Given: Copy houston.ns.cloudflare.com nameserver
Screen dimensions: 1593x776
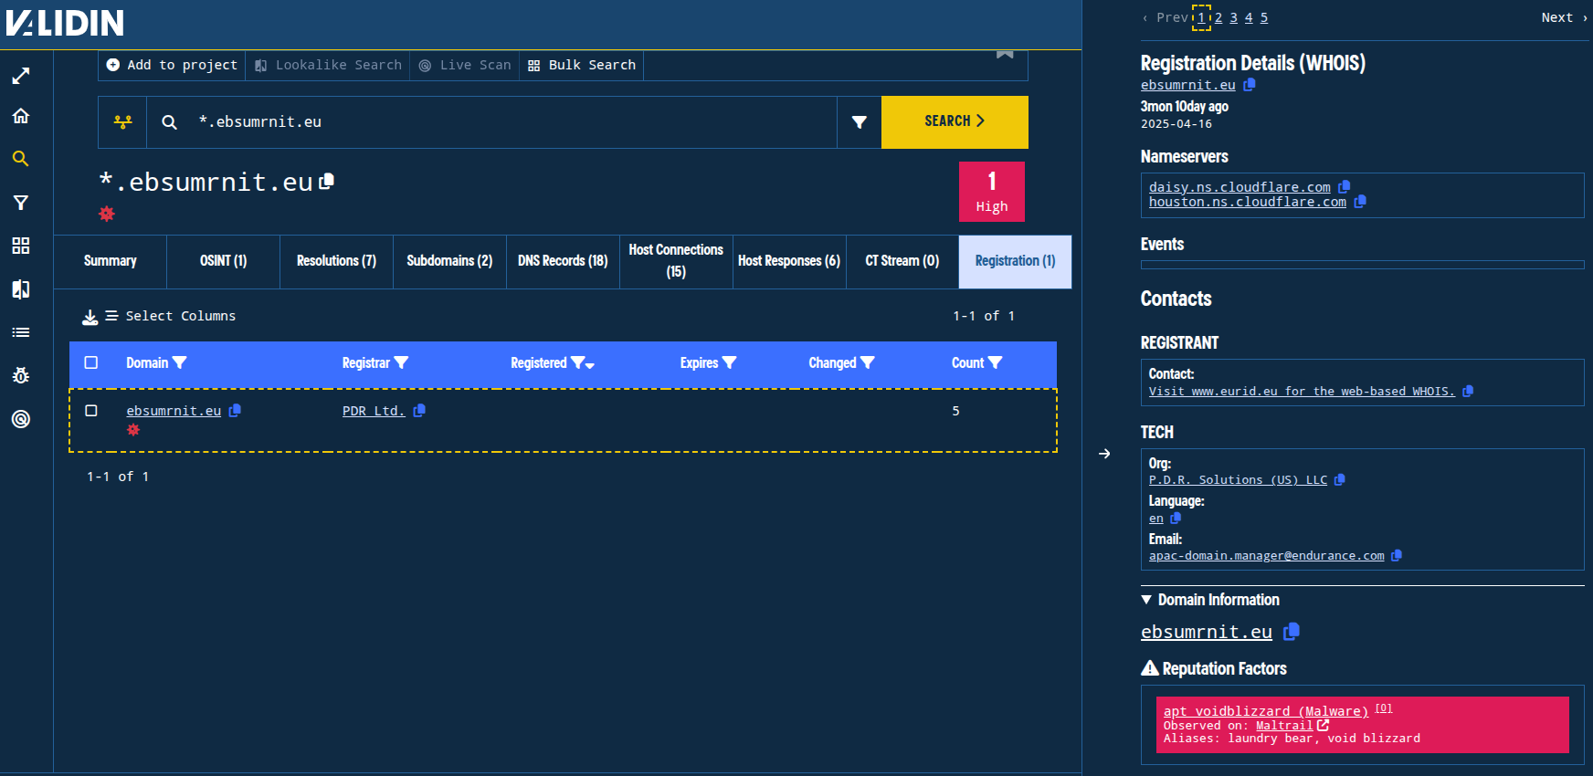Looking at the screenshot, I should pyautogui.click(x=1360, y=202).
